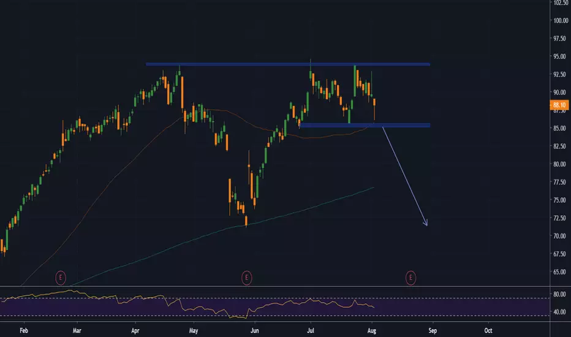Viewport: 571px width, 337px height.
Task: Click the 90.00 price axis label
Action: click(x=559, y=93)
